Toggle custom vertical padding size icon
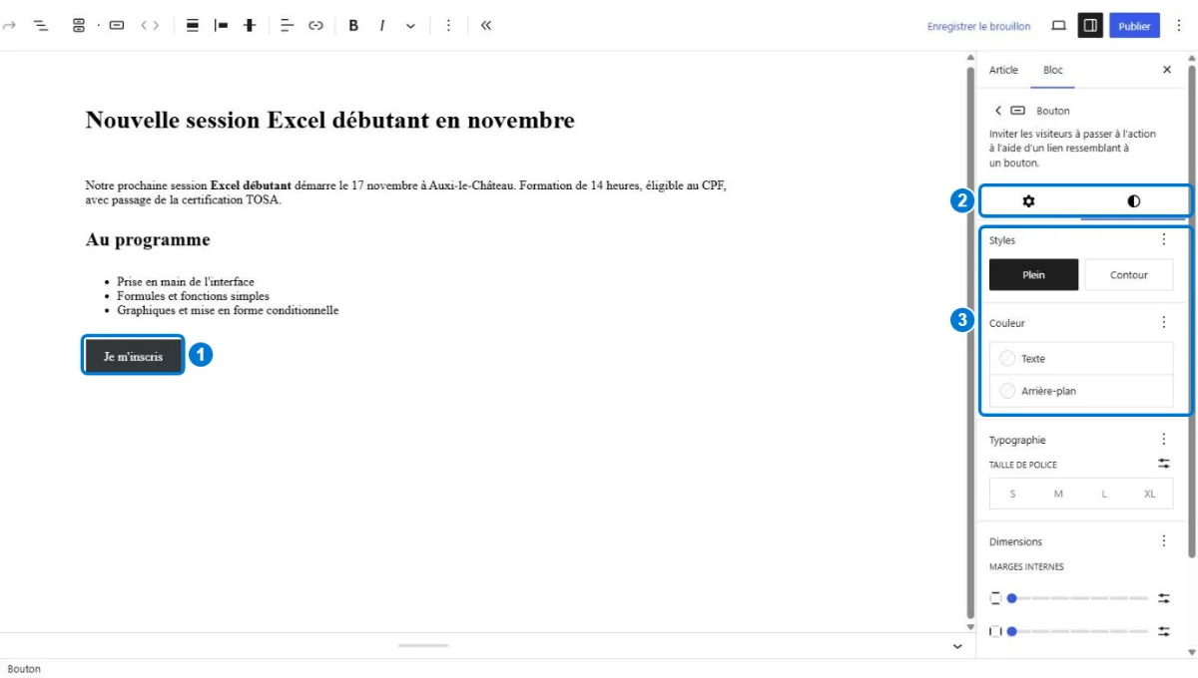 pos(1163,598)
